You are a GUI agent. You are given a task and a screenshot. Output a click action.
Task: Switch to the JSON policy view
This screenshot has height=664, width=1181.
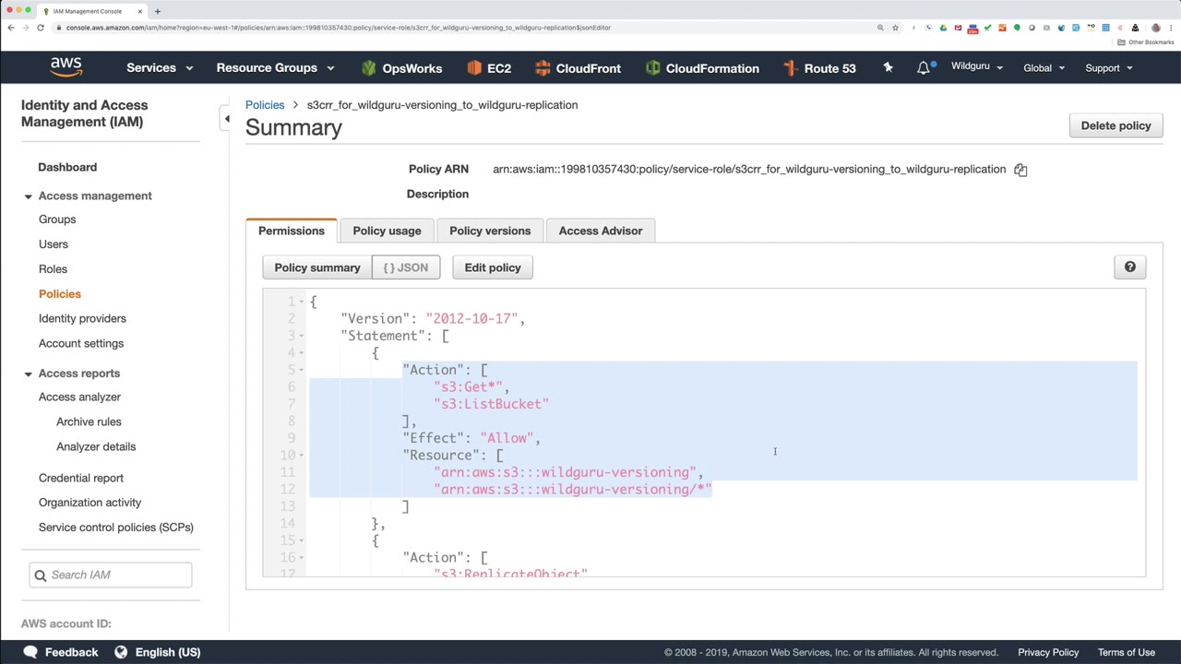coord(406,267)
